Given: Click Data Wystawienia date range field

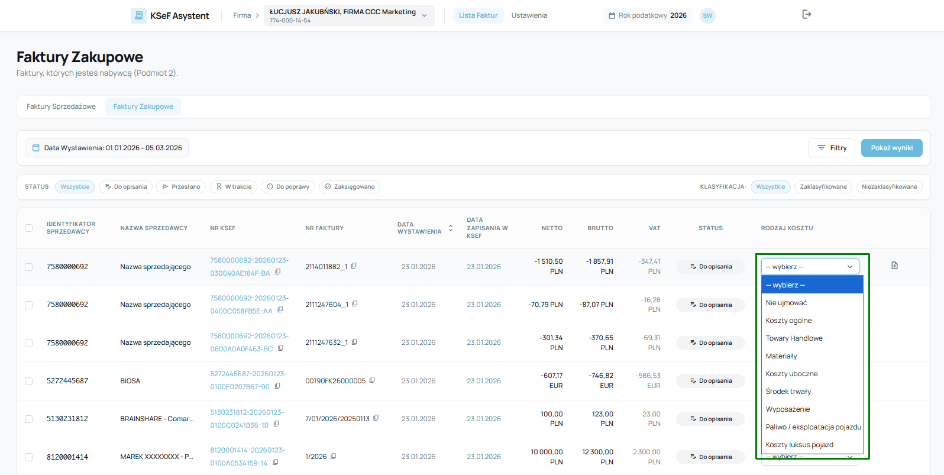Looking at the screenshot, I should point(106,148).
